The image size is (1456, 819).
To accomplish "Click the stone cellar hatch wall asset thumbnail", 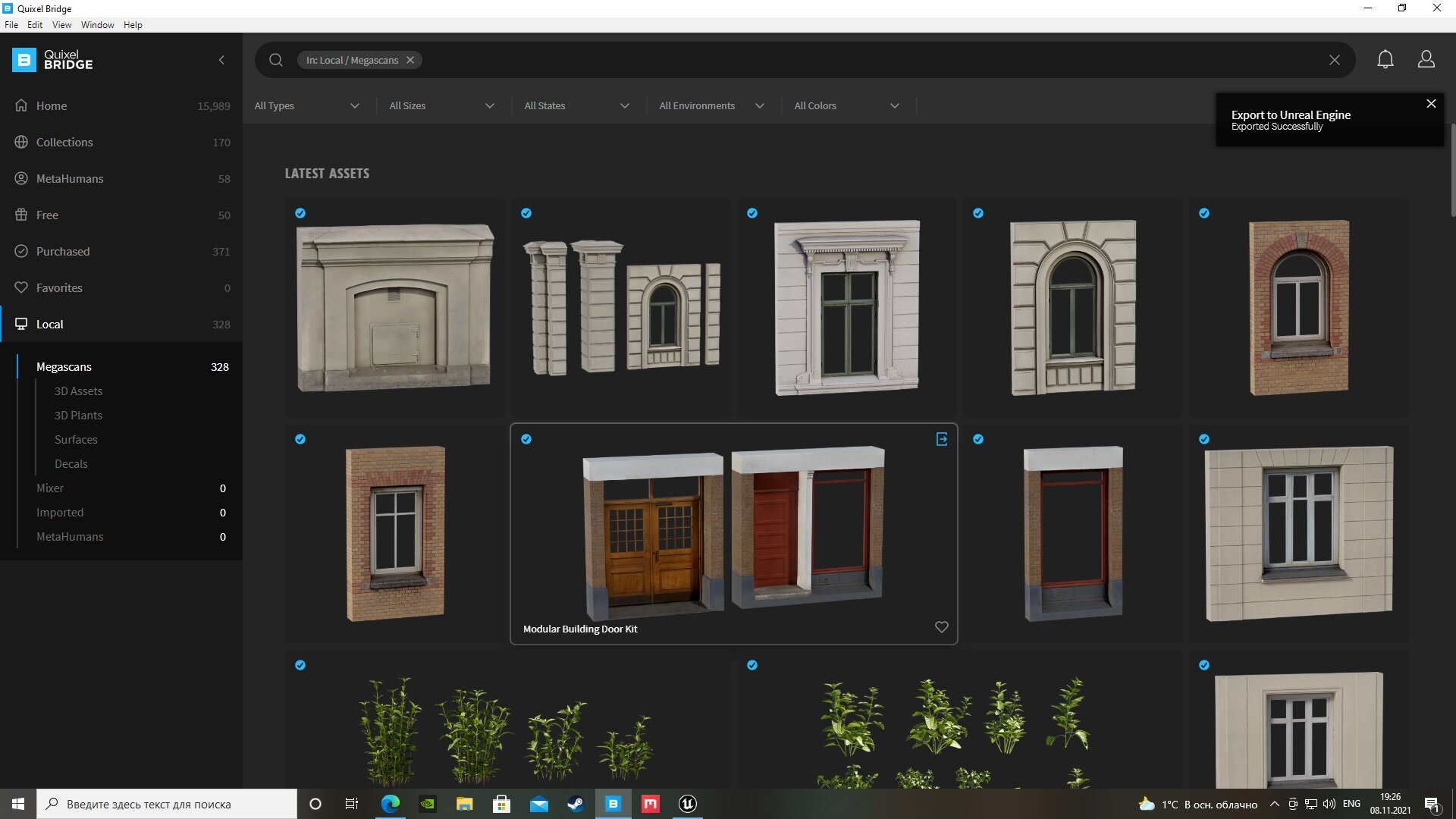I will click(395, 307).
